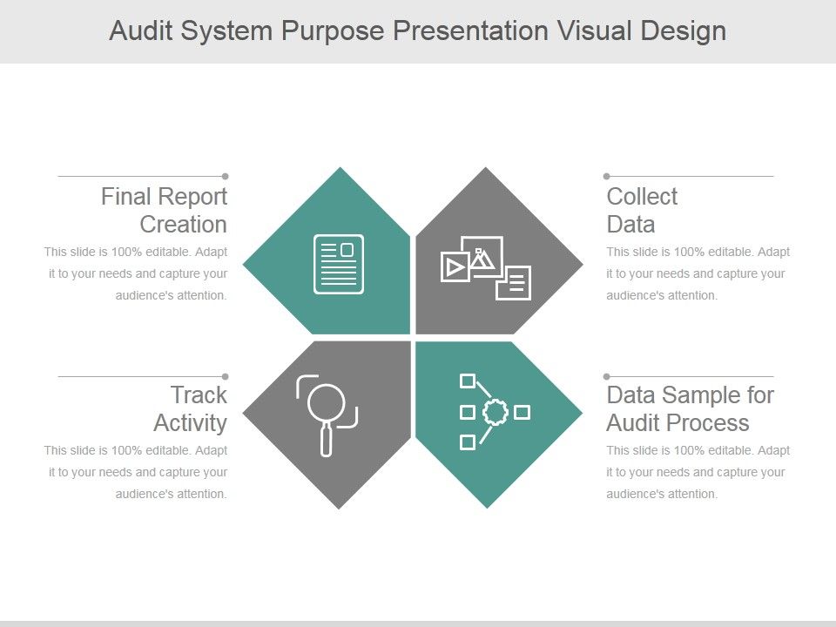
Task: Click the document report icon in teal diamond
Action: pos(339,264)
